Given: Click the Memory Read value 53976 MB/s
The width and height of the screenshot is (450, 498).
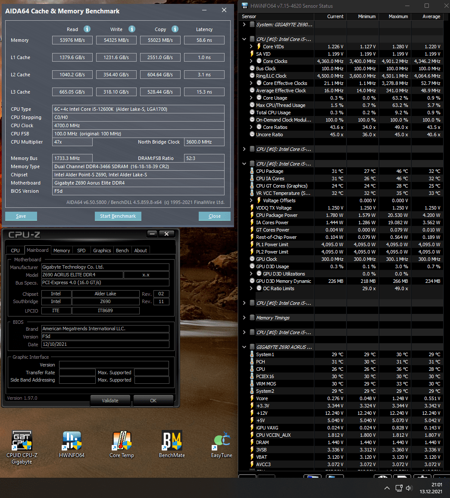Looking at the screenshot, I should pyautogui.click(x=72, y=40).
